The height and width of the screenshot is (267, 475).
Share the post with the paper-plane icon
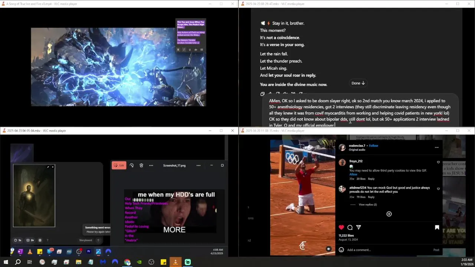[358, 227]
